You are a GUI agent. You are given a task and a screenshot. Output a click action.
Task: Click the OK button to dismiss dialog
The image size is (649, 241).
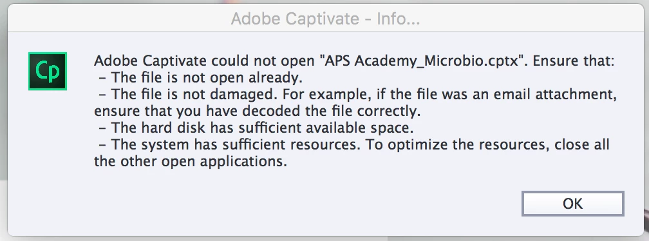pyautogui.click(x=572, y=204)
